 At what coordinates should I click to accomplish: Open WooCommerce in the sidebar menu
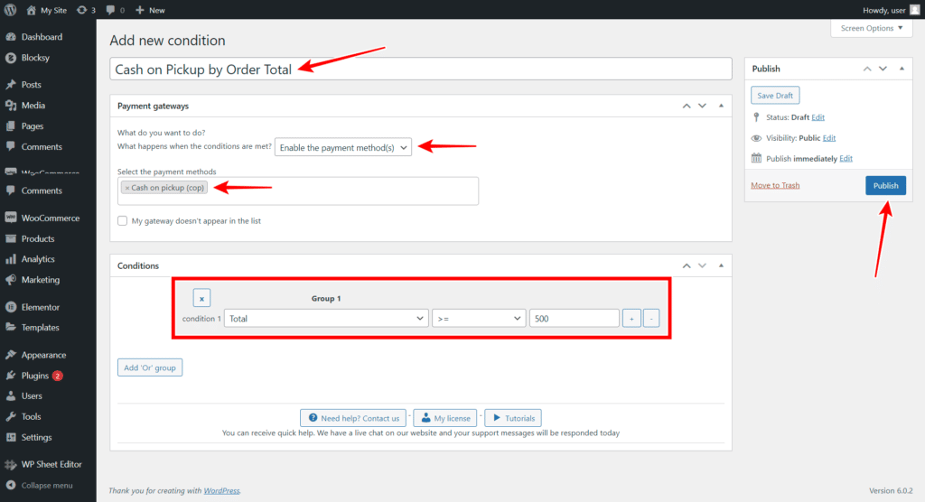click(x=50, y=218)
